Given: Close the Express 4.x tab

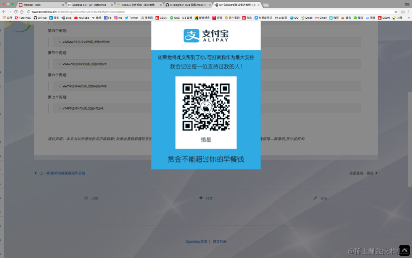Looking at the screenshot, I should (x=112, y=5).
